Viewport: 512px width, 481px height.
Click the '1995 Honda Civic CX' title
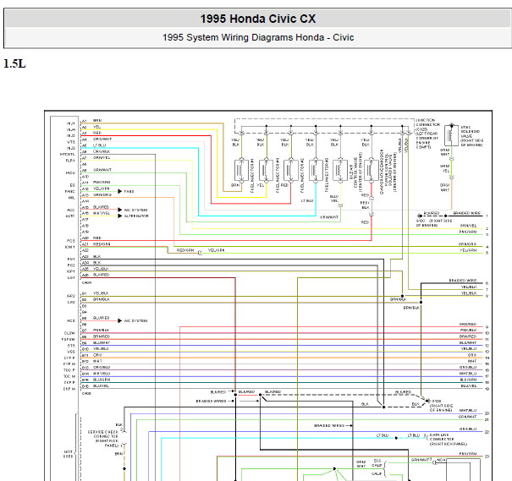pyautogui.click(x=258, y=19)
